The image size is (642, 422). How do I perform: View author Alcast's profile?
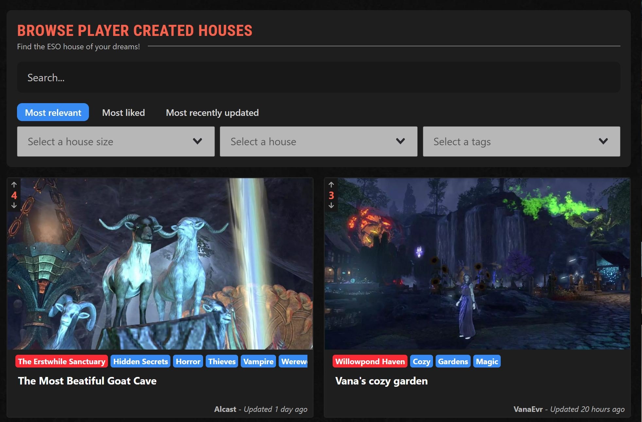click(225, 409)
